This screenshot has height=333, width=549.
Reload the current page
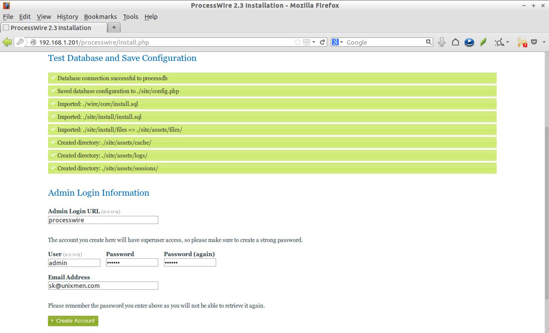[x=323, y=42]
